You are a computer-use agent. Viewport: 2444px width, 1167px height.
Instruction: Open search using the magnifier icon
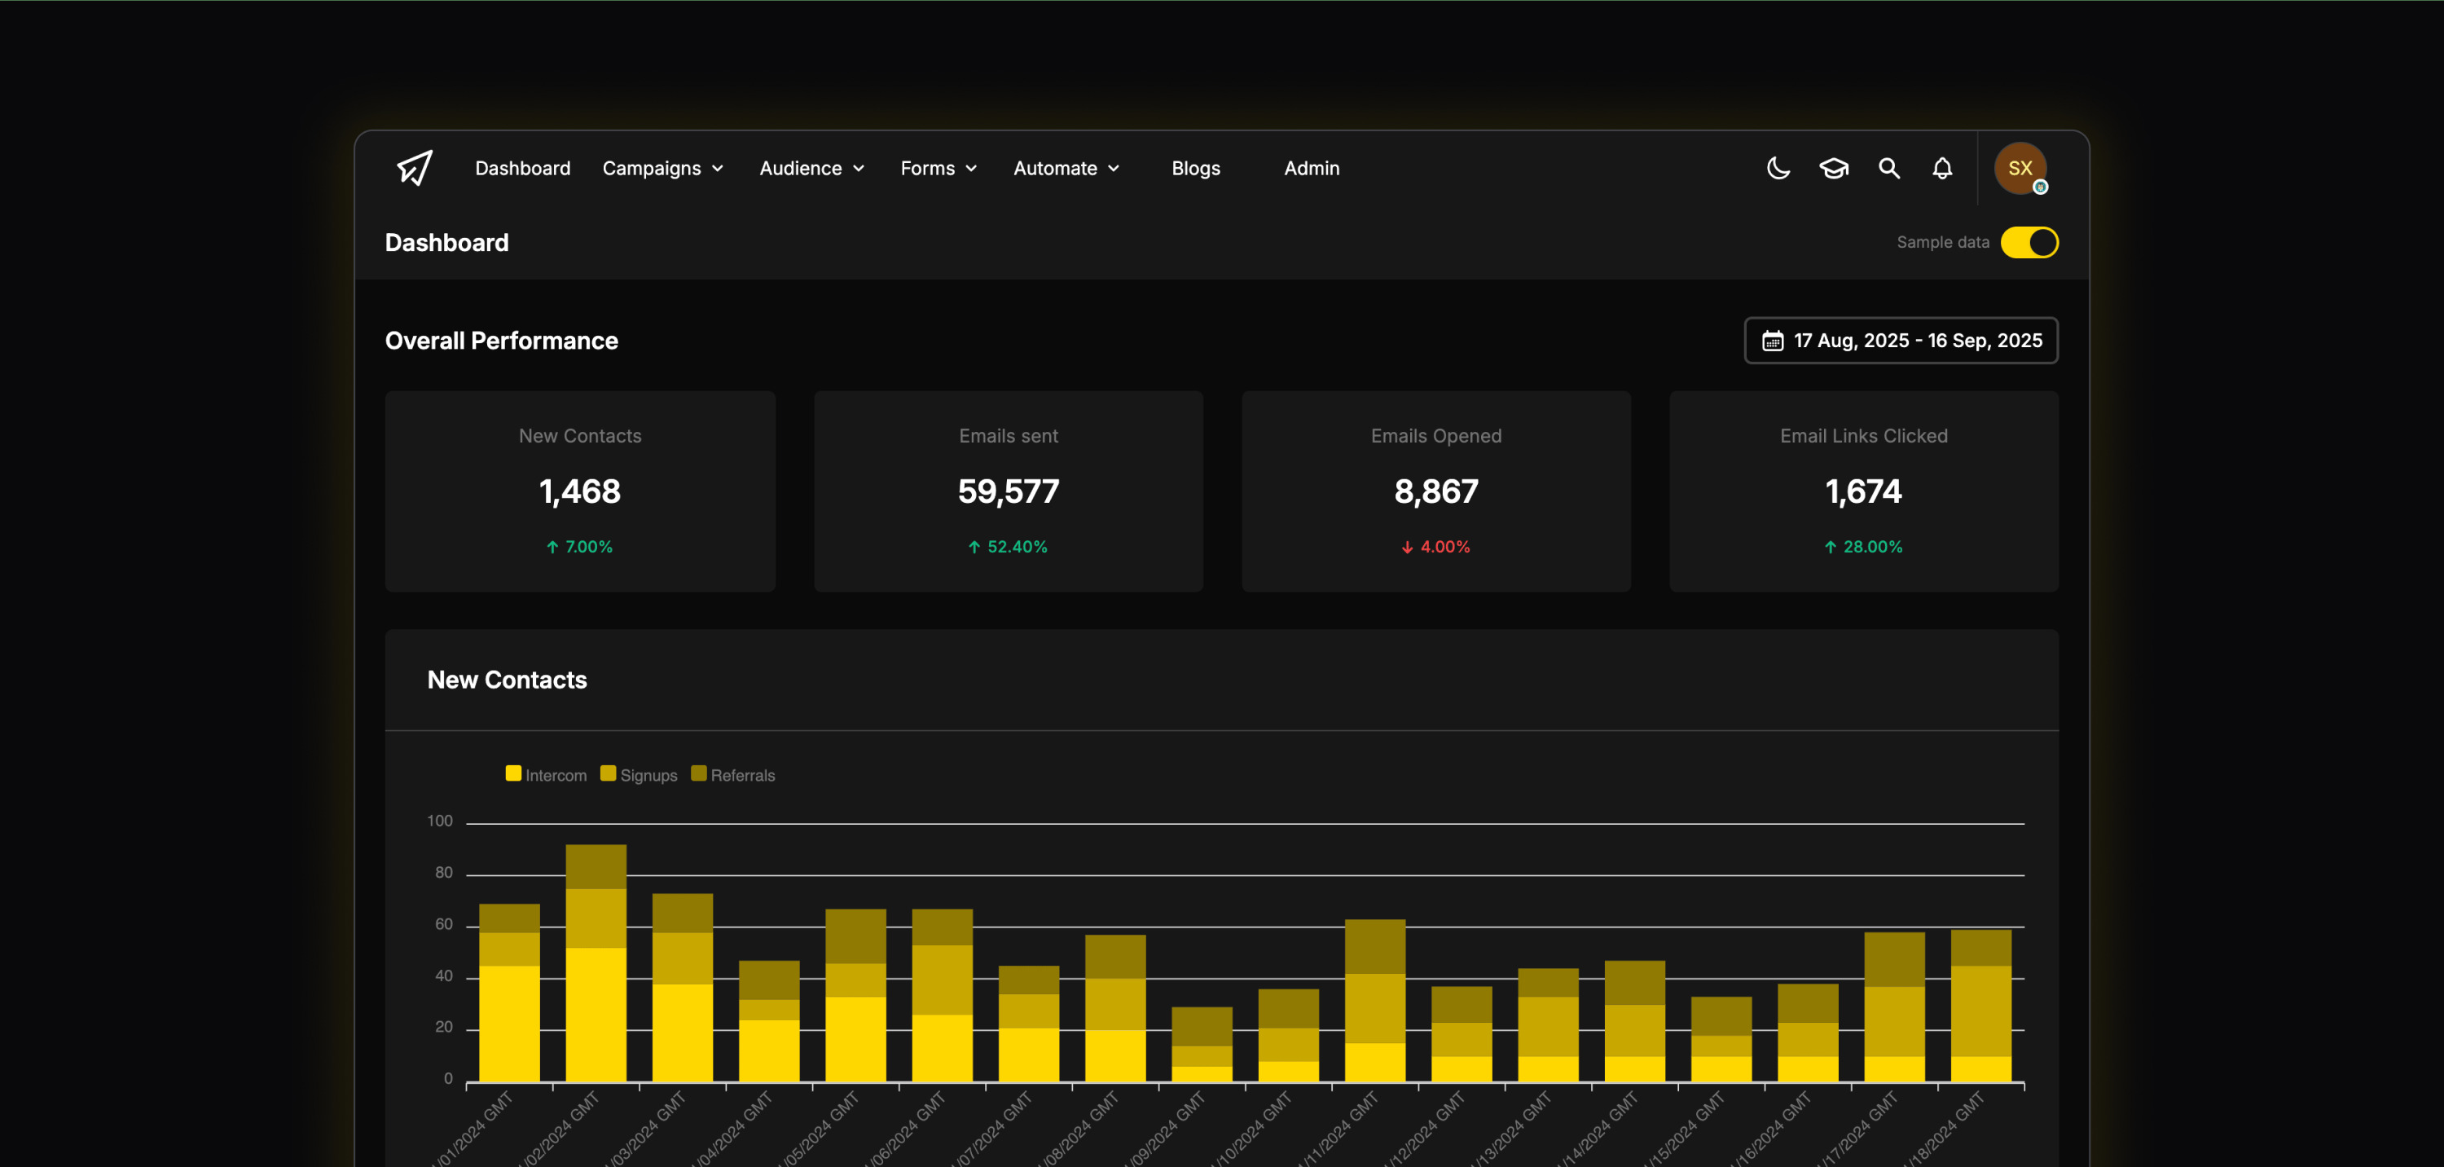pos(1888,168)
